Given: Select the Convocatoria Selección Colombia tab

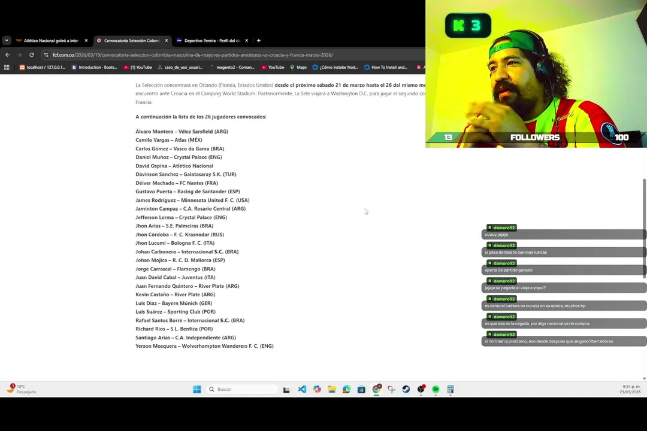Looking at the screenshot, I should pos(132,41).
